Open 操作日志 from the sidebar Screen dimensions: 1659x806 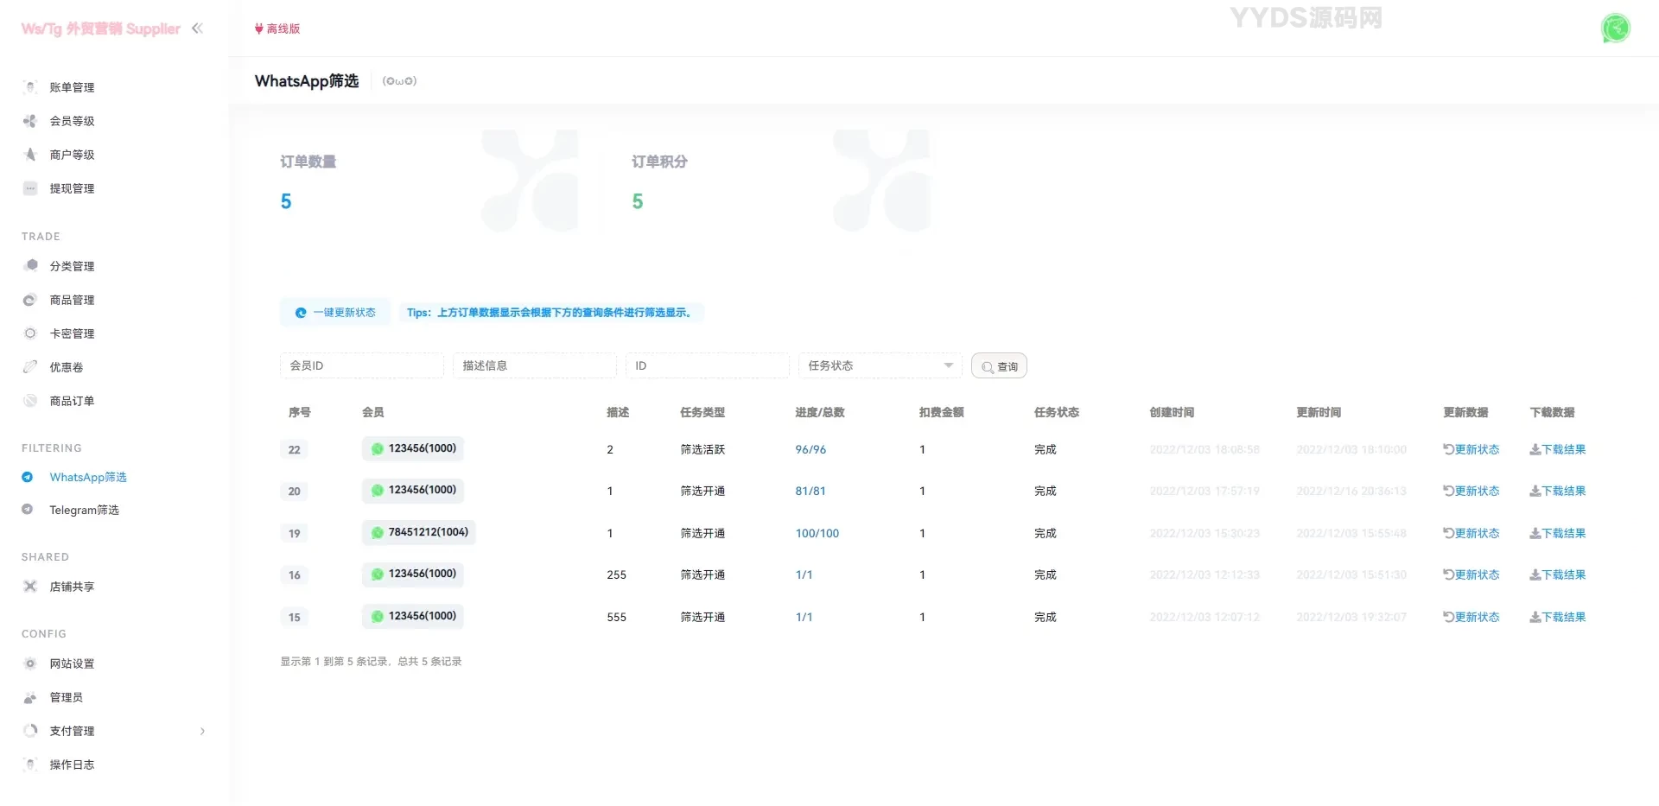[x=72, y=765]
